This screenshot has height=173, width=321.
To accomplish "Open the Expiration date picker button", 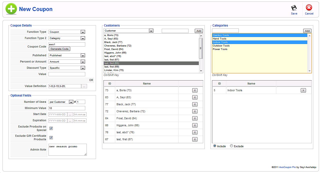I will pos(70,121).
